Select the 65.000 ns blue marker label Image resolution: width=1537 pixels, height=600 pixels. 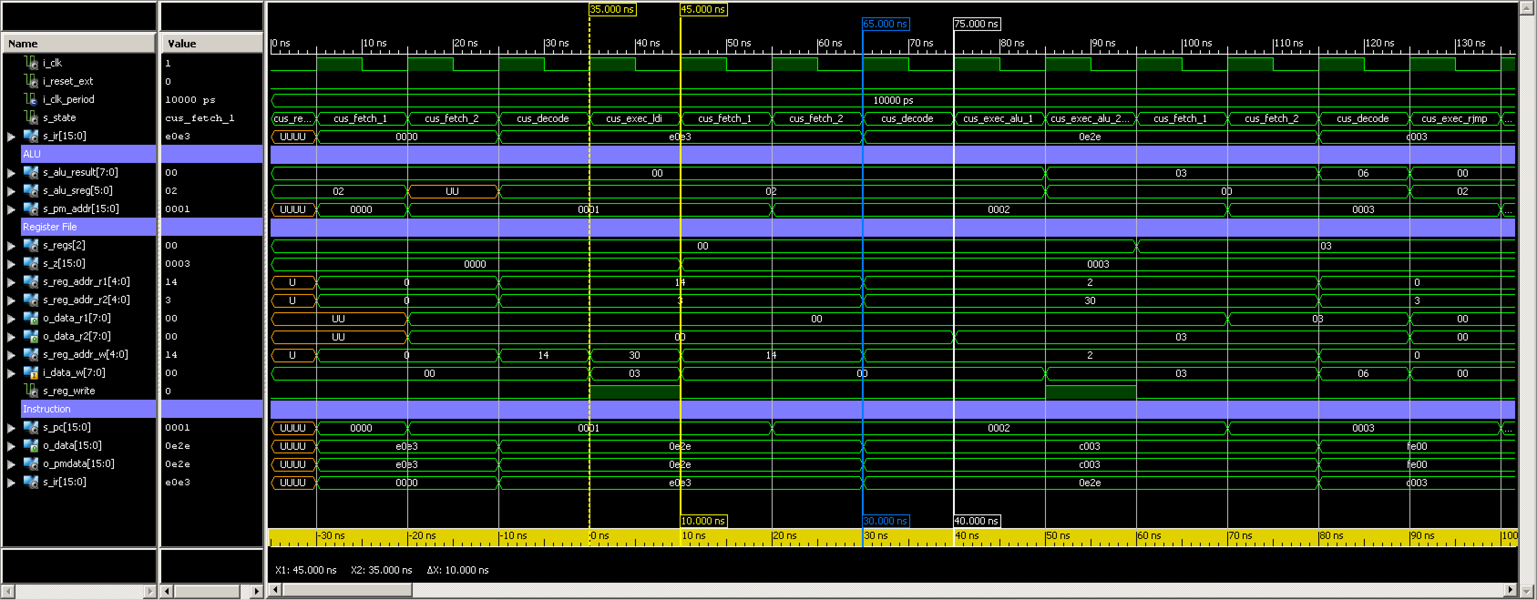[886, 24]
